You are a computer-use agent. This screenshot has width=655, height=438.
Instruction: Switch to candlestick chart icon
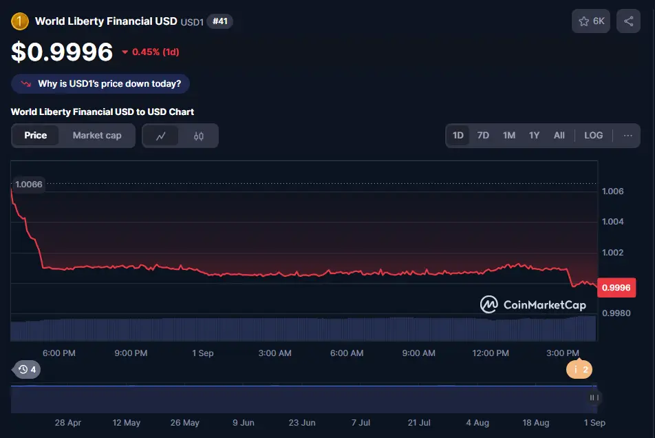click(199, 136)
